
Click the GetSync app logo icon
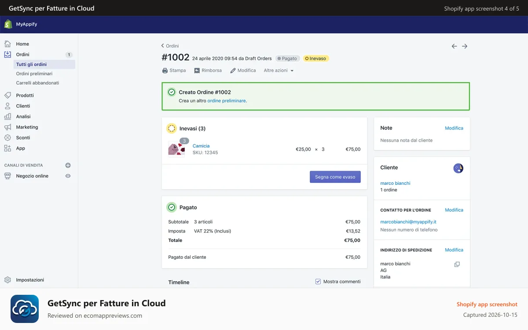click(x=25, y=309)
